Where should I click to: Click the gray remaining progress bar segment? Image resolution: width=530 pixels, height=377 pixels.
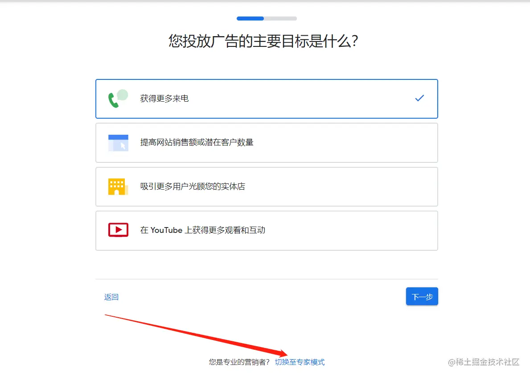pos(280,19)
